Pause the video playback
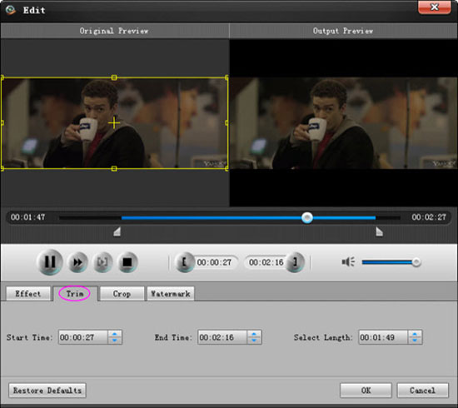The width and height of the screenshot is (458, 408). click(50, 262)
